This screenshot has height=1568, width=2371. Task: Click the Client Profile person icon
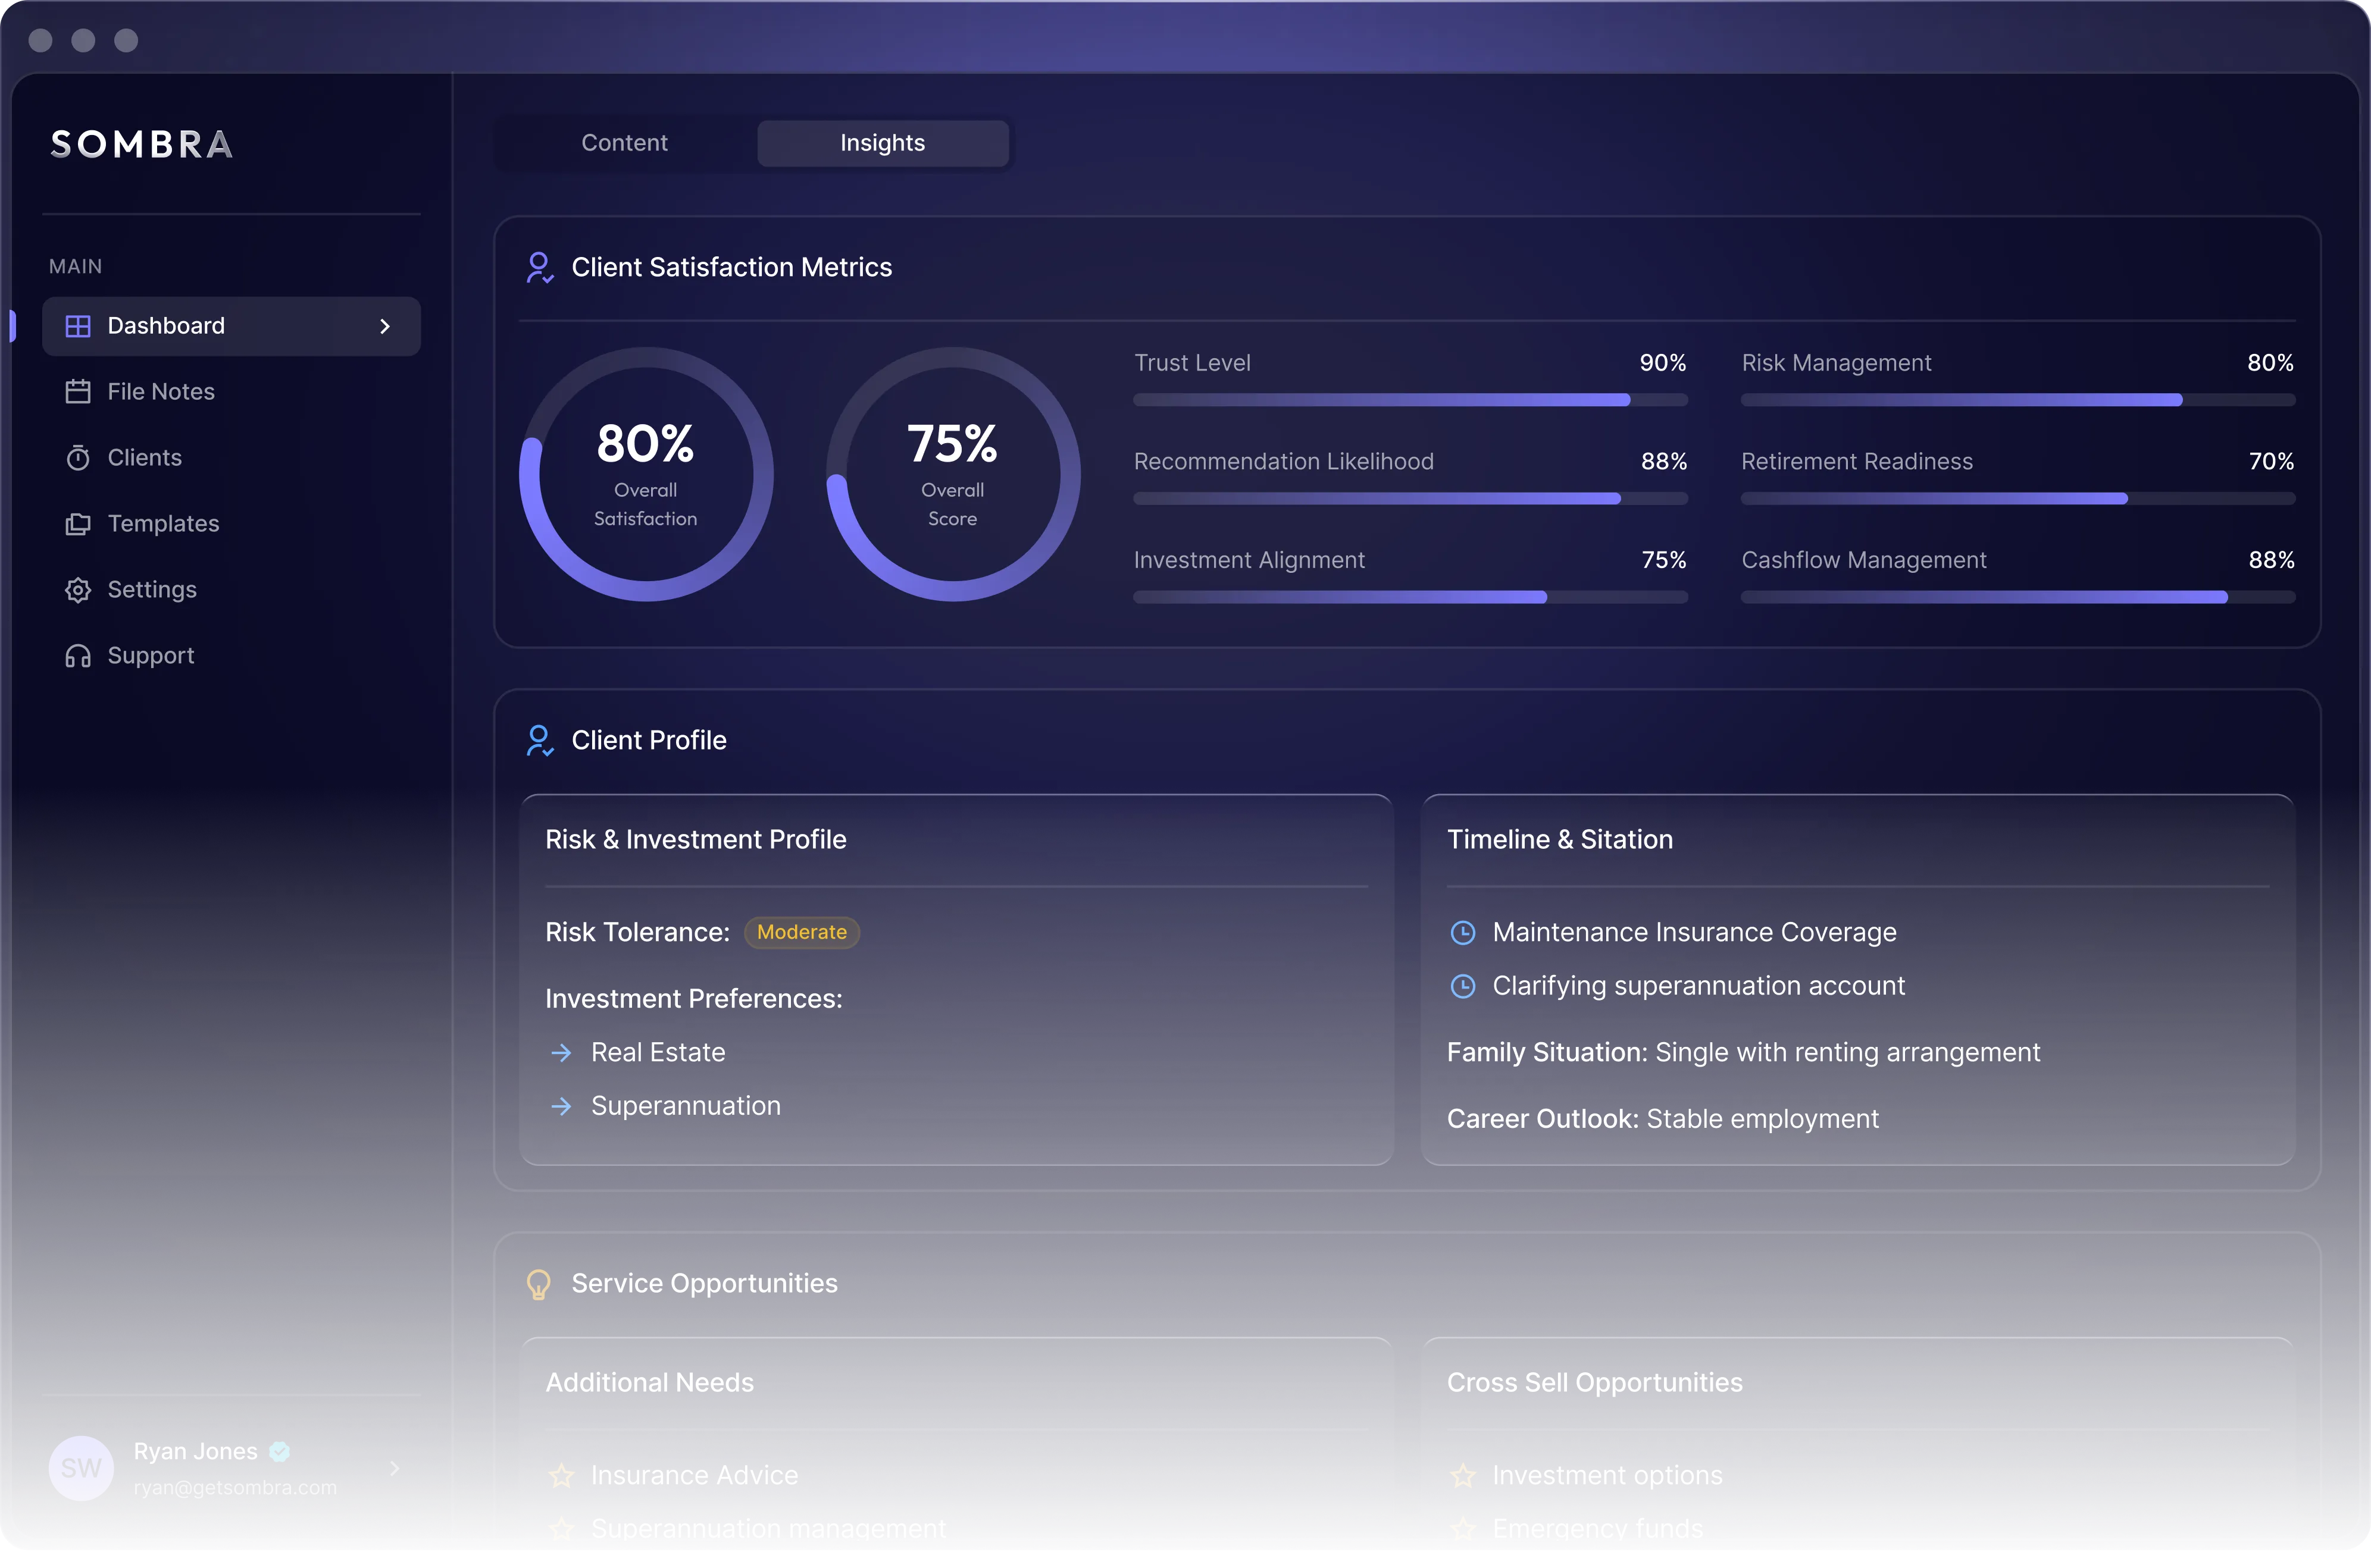(x=539, y=740)
